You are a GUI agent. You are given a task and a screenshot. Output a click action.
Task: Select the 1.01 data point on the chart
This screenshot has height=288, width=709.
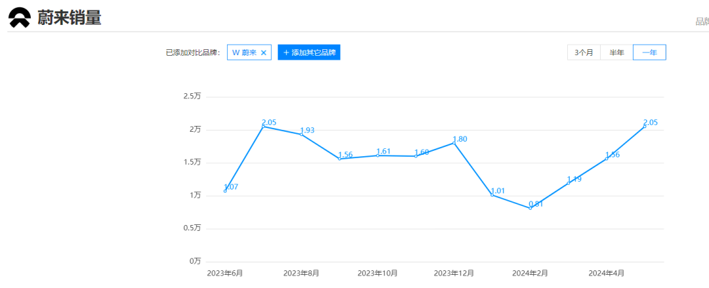click(492, 195)
